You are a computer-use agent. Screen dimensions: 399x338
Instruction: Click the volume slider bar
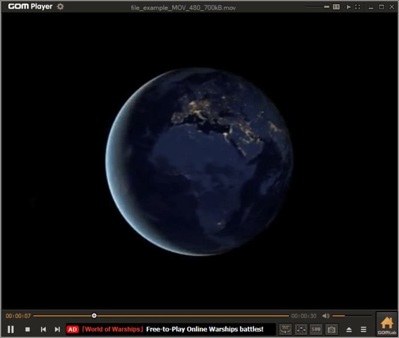[x=352, y=316]
